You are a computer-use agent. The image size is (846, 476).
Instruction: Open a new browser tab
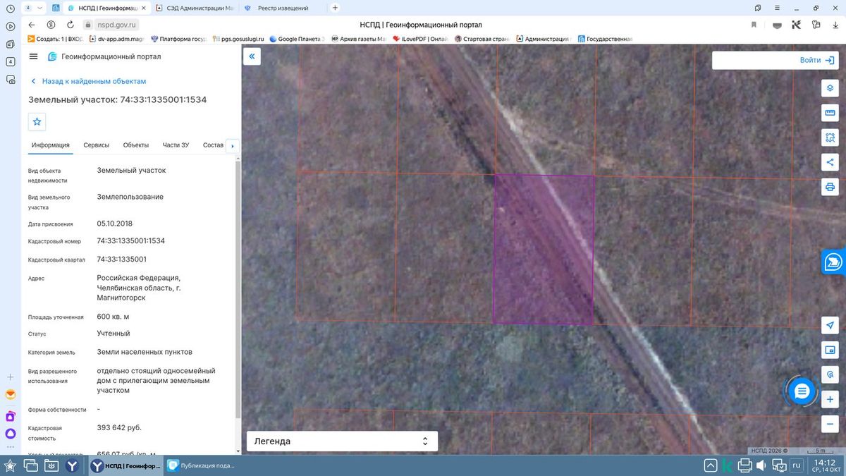pos(335,8)
